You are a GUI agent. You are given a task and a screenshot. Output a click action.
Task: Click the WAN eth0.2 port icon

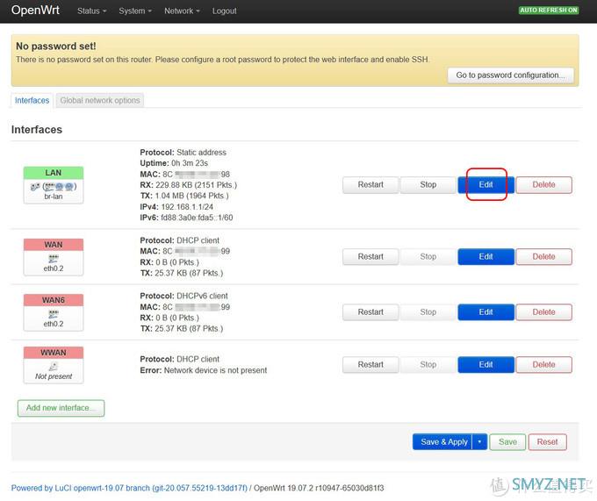click(54, 259)
